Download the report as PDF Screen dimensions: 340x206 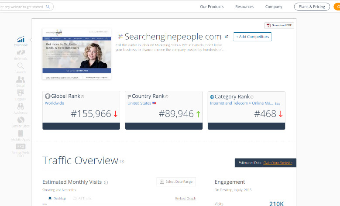pyautogui.click(x=279, y=25)
